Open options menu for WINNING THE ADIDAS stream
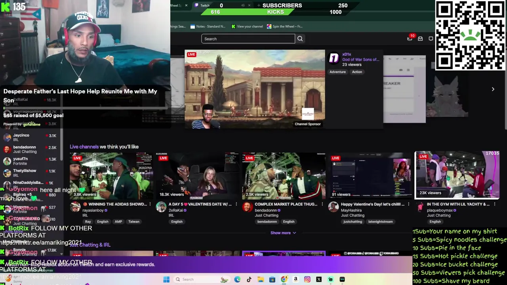This screenshot has width=507, height=285. pos(150,204)
